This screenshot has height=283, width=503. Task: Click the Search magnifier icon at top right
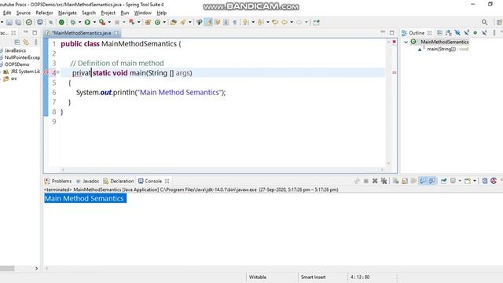click(x=484, y=22)
